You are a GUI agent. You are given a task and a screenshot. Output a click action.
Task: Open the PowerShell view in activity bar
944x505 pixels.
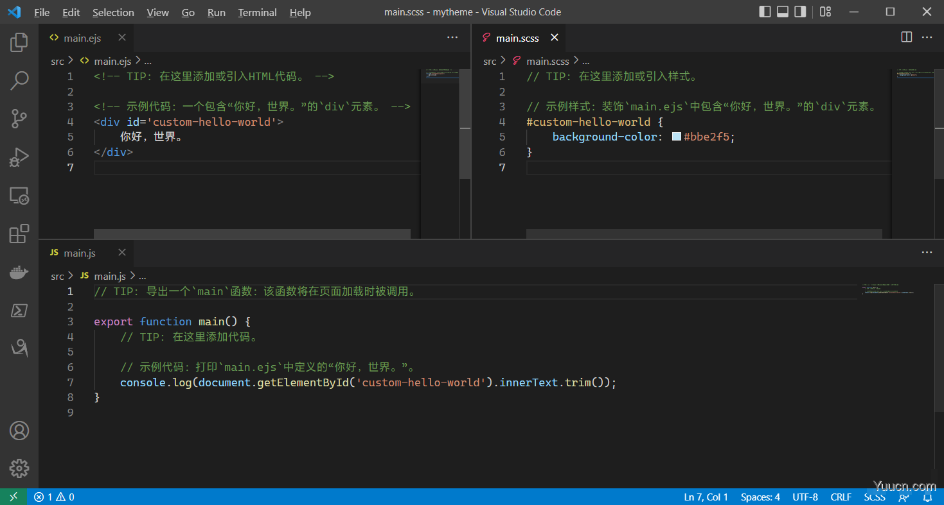(x=19, y=311)
